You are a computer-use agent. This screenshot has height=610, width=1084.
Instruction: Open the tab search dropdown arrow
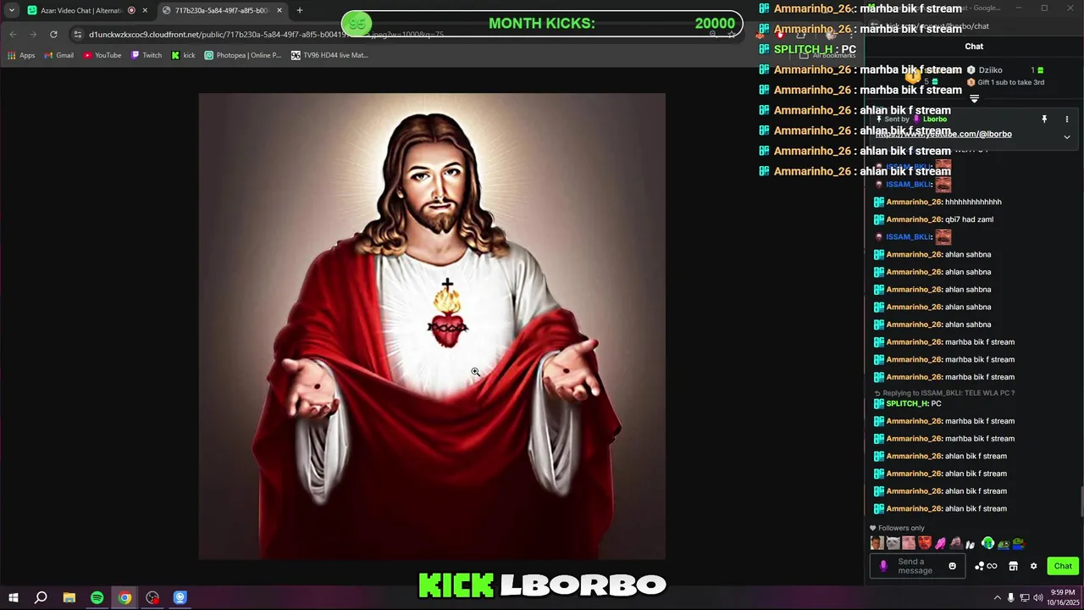click(12, 10)
